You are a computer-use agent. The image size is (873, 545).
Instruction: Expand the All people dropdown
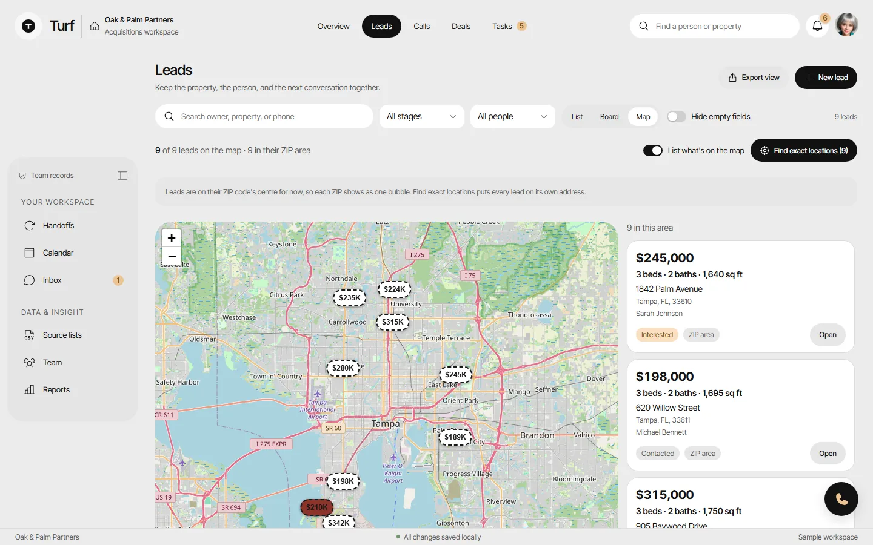point(513,117)
